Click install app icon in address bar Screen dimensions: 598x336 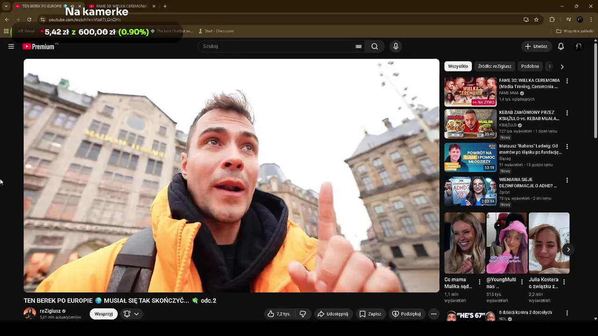[x=526, y=20]
